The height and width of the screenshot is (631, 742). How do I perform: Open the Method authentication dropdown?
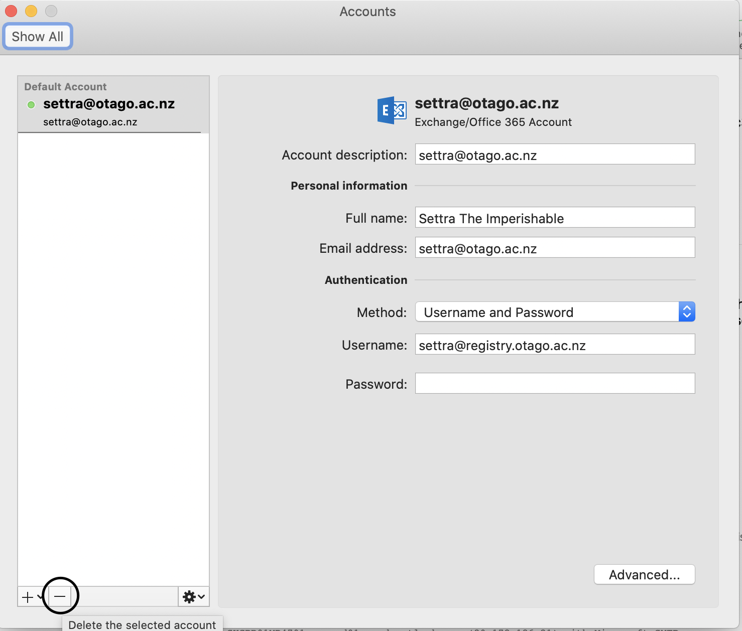click(x=555, y=312)
